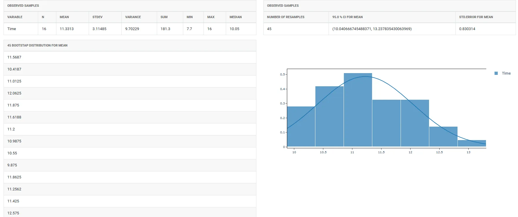Click the Time legend color swatch
518x217 pixels.
[x=496, y=73]
